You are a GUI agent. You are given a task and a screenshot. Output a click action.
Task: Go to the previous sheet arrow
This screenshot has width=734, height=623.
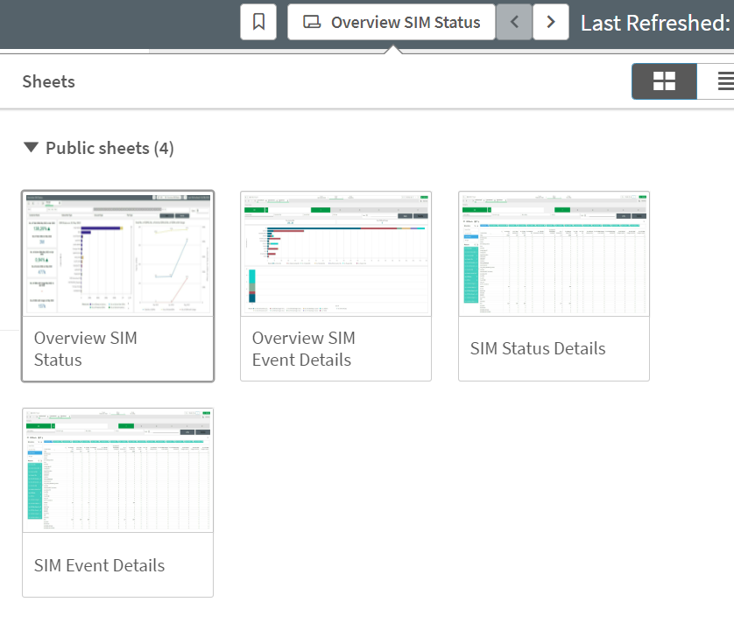[514, 22]
